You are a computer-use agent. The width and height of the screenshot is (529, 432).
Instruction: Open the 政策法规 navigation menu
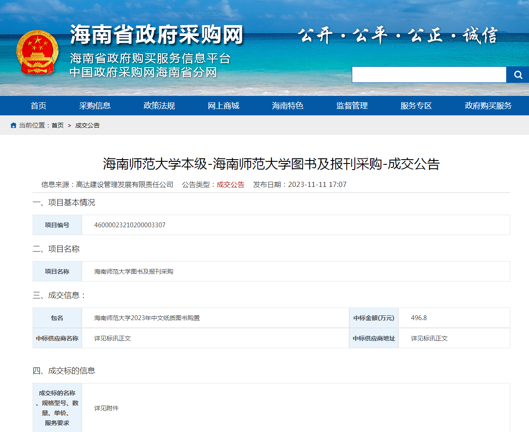coord(159,106)
